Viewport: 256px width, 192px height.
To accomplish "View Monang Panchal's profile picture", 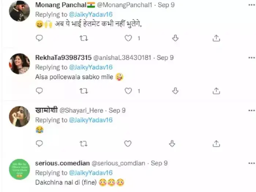I will click(19, 11).
